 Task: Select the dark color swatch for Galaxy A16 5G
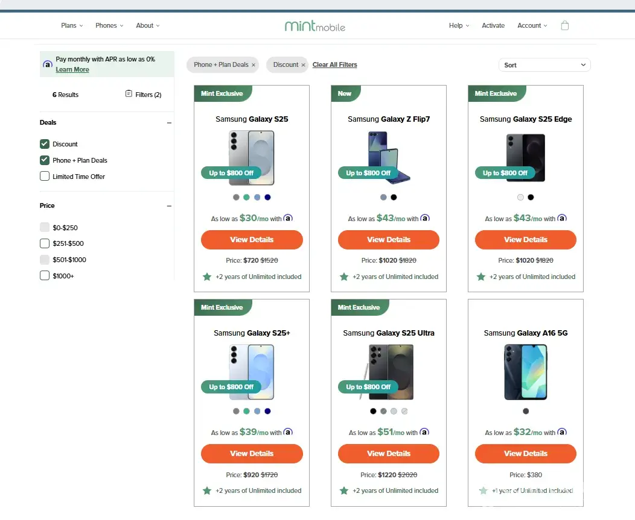(x=526, y=411)
